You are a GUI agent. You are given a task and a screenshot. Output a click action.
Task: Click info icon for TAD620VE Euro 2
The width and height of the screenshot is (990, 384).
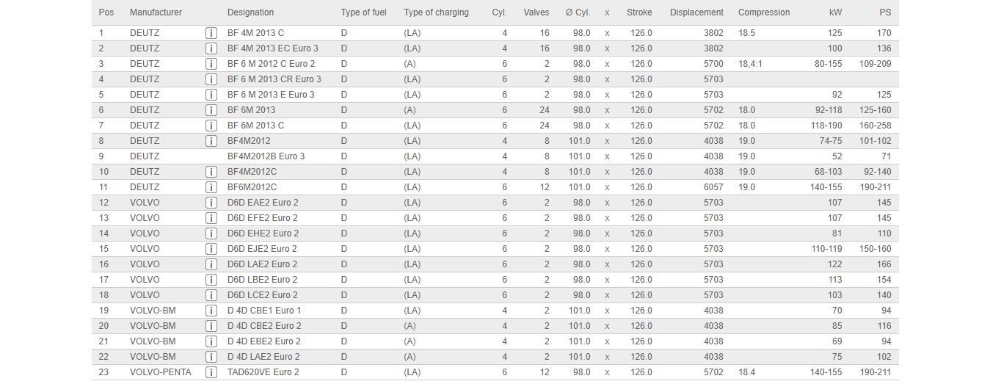coord(211,372)
